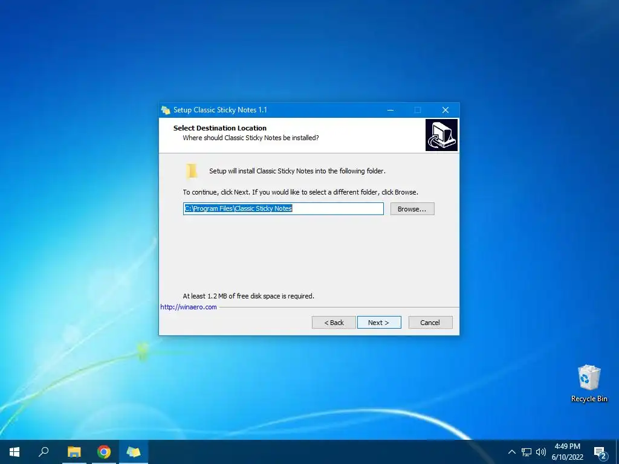Open network status tray icon
The image size is (619, 464).
527,452
